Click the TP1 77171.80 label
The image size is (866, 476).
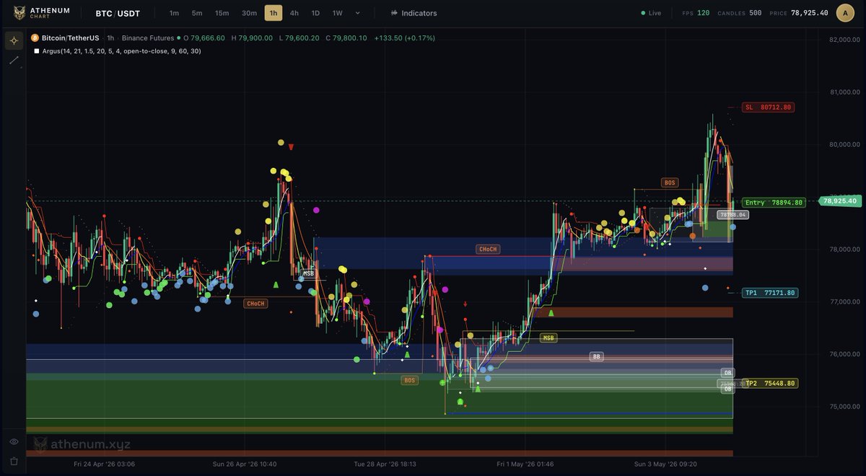pos(770,293)
